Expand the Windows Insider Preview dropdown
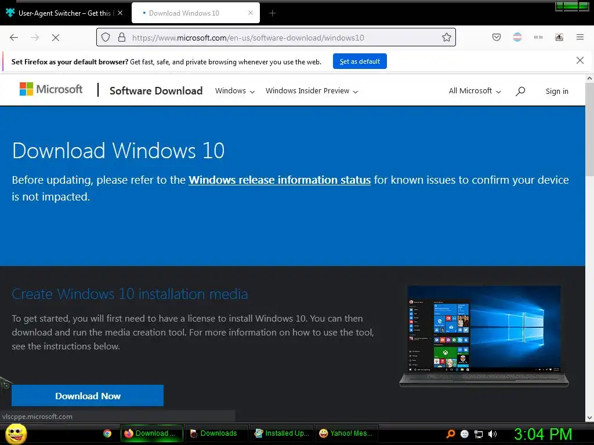This screenshot has height=445, width=594. (x=312, y=91)
